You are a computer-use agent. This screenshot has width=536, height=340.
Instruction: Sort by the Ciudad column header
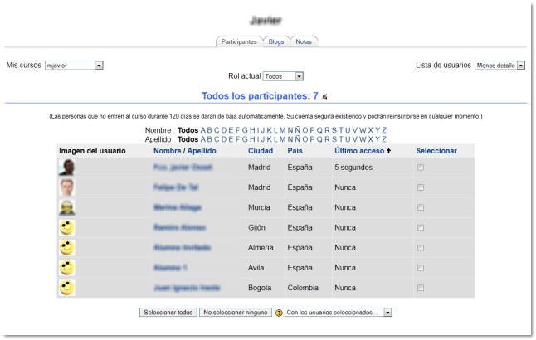260,151
